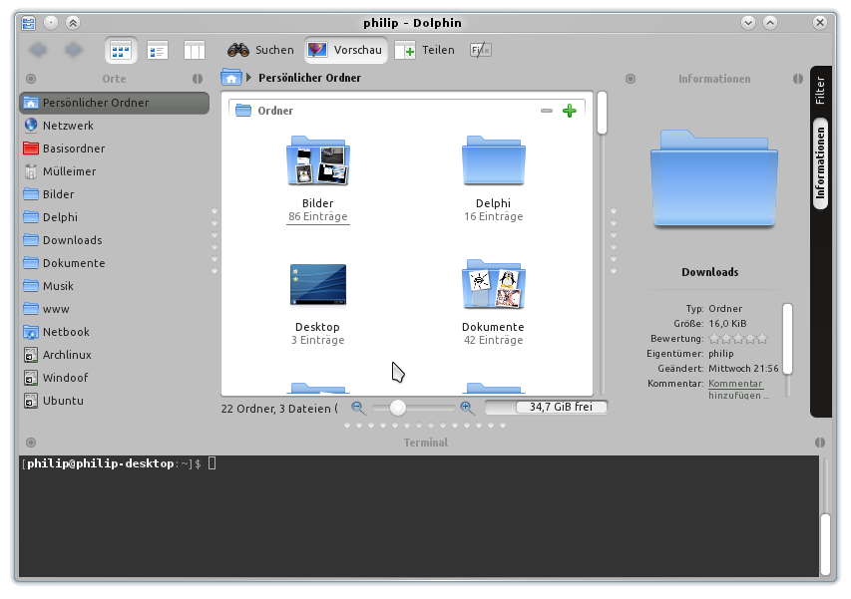
Task: Click the home icon in the breadcrumb
Action: point(231,78)
